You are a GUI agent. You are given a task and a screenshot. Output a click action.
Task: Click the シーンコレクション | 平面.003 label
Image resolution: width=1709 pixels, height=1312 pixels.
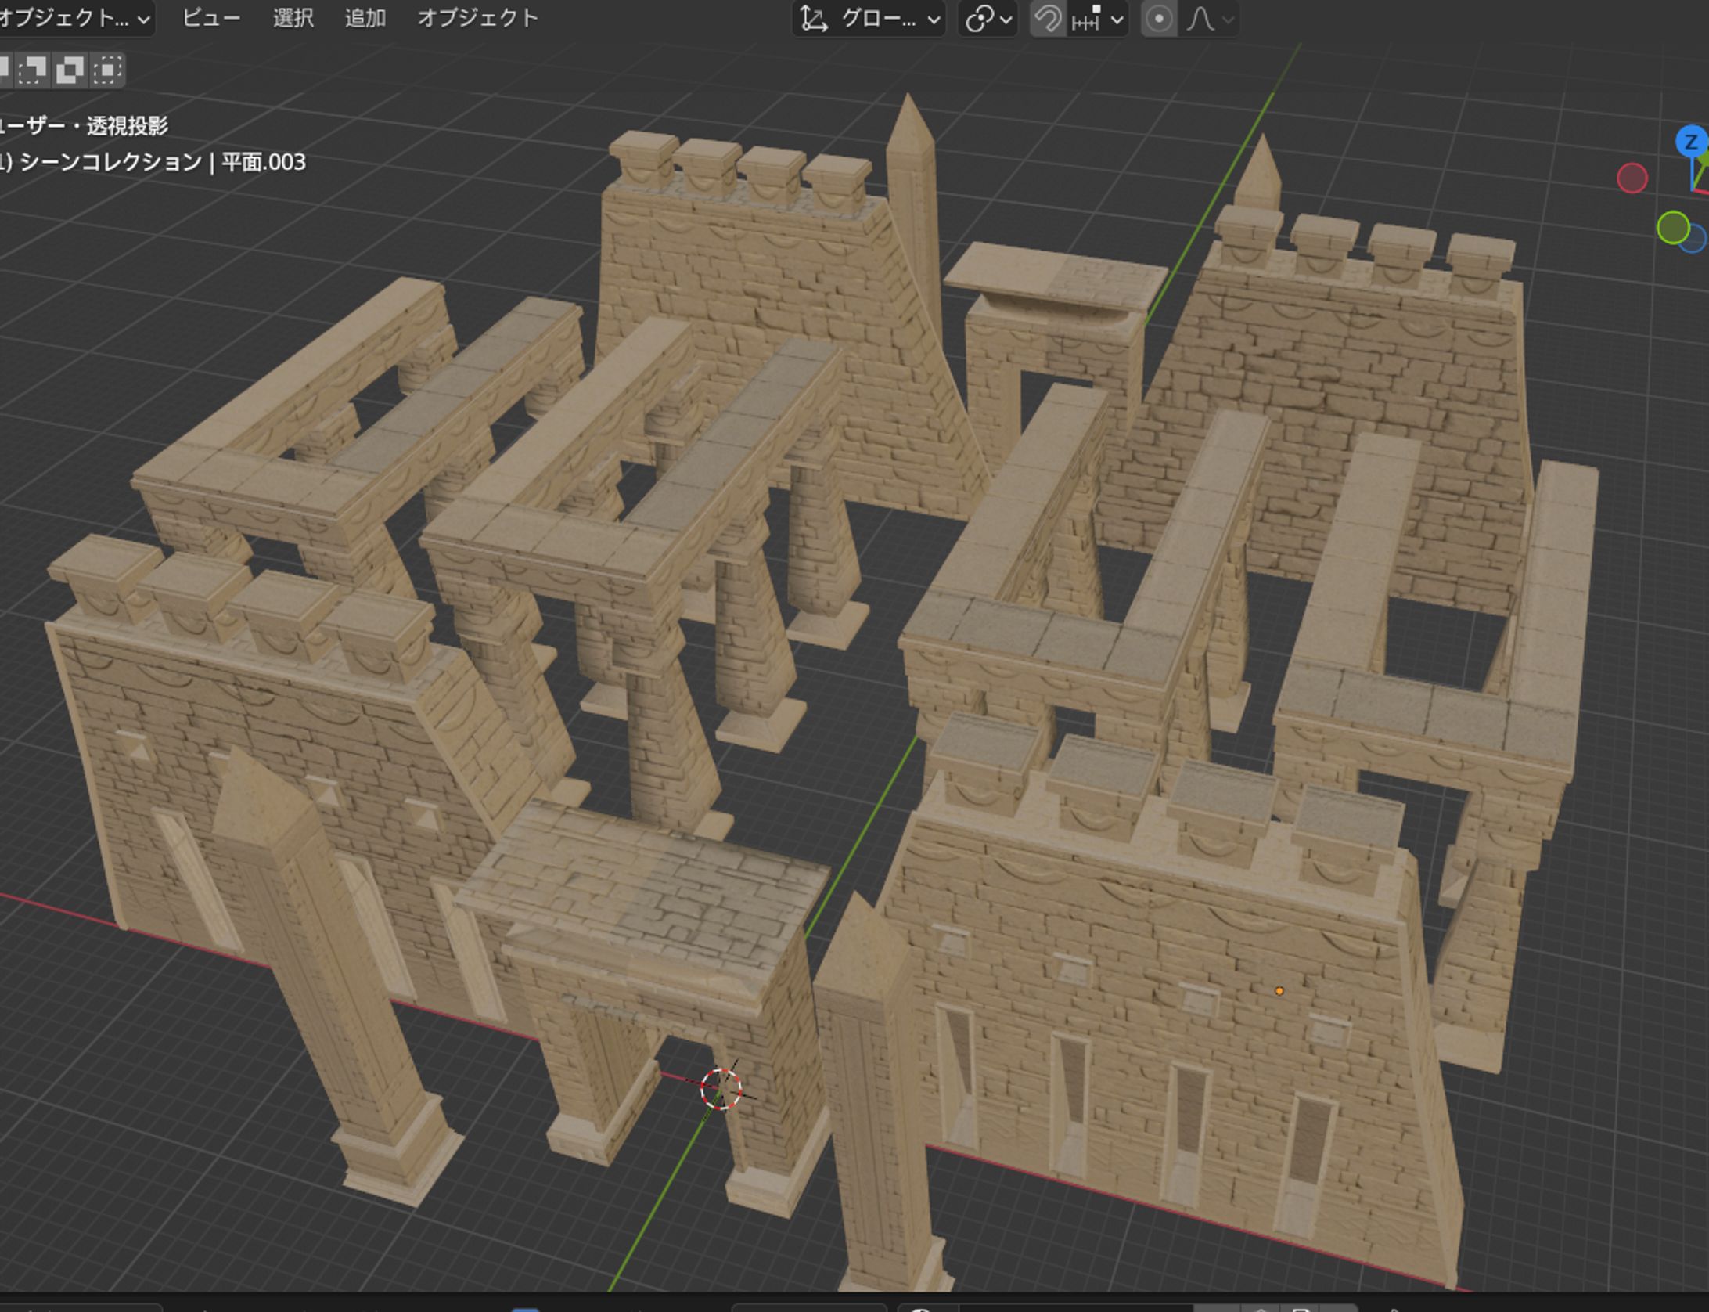coord(163,162)
